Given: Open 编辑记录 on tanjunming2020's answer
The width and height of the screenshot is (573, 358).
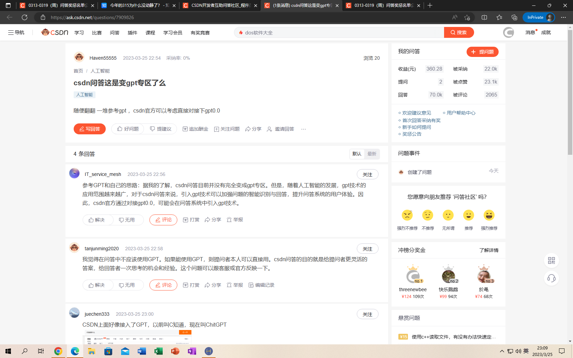Looking at the screenshot, I should point(262,285).
